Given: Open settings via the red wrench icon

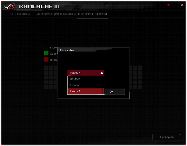Looking at the screenshot, I should (x=168, y=5).
